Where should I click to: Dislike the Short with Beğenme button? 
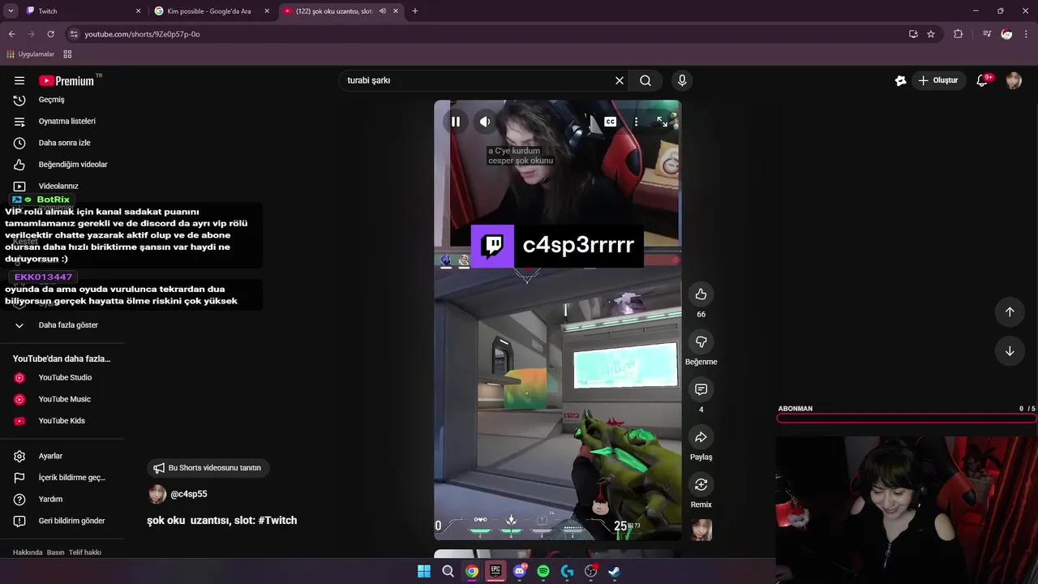pyautogui.click(x=701, y=341)
